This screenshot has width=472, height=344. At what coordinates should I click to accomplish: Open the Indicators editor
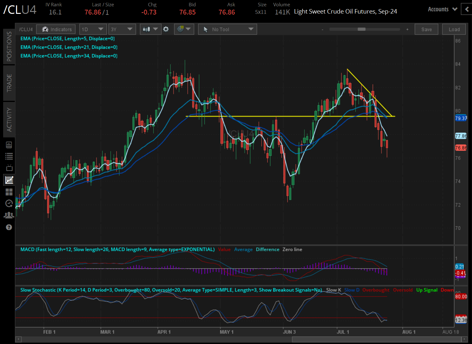tap(56, 29)
